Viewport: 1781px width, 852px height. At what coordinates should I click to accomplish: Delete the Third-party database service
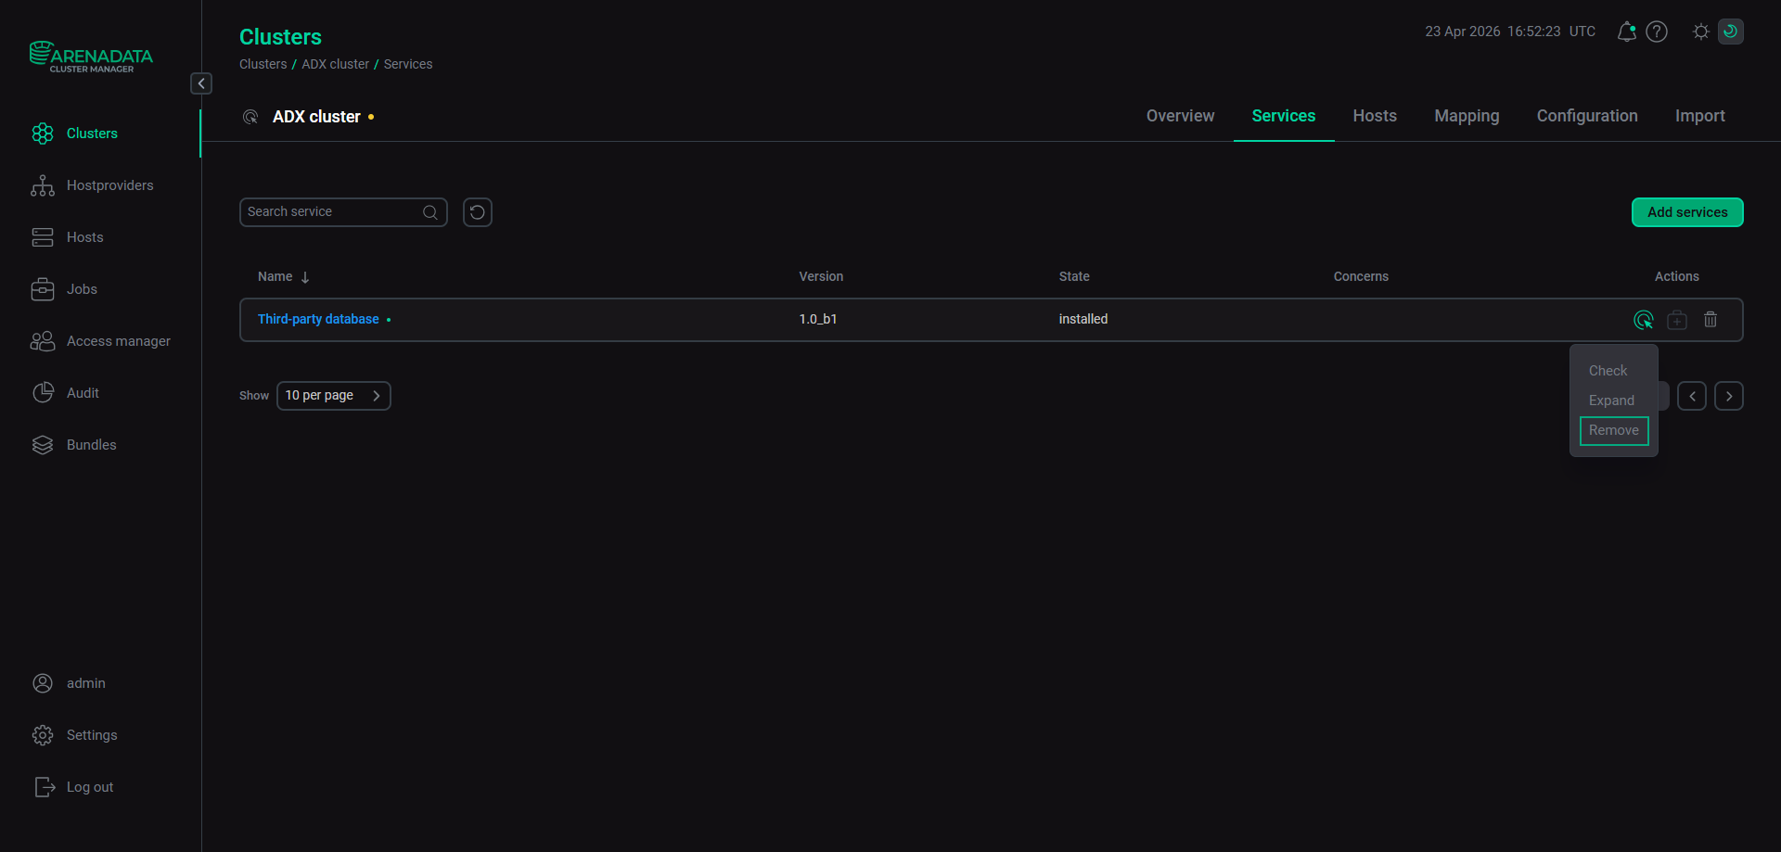[x=1711, y=320]
